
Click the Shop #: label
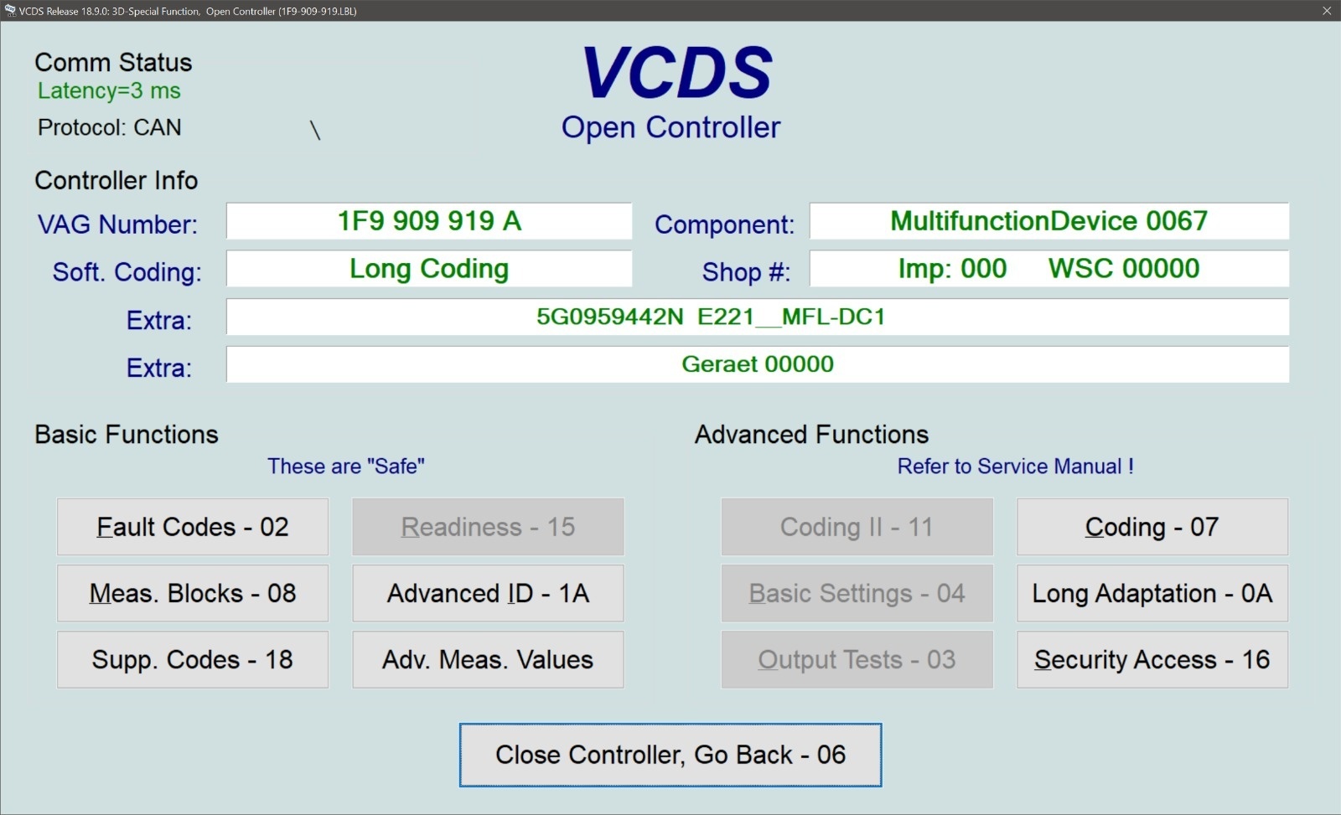click(x=747, y=272)
